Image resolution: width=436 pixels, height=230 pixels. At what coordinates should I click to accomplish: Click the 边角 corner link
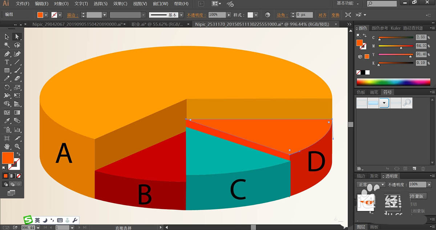[283, 15]
